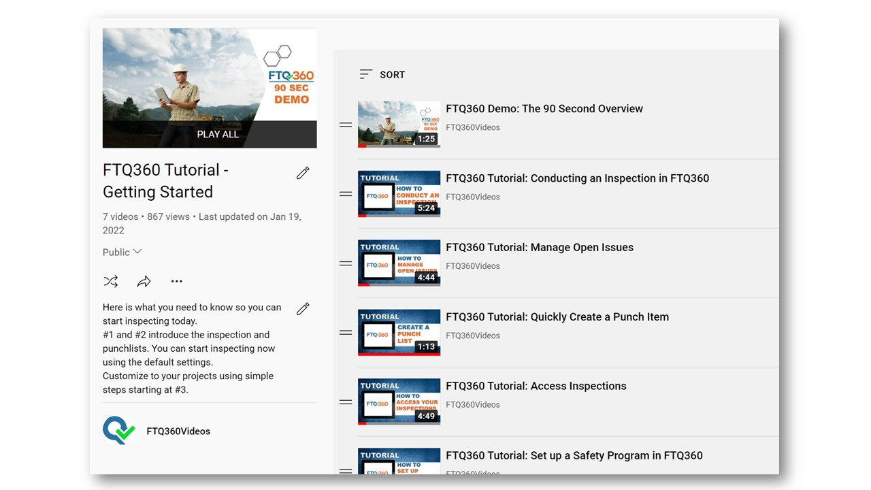Click the playlist description paragraph
This screenshot has height=490, width=871.
tap(192, 348)
